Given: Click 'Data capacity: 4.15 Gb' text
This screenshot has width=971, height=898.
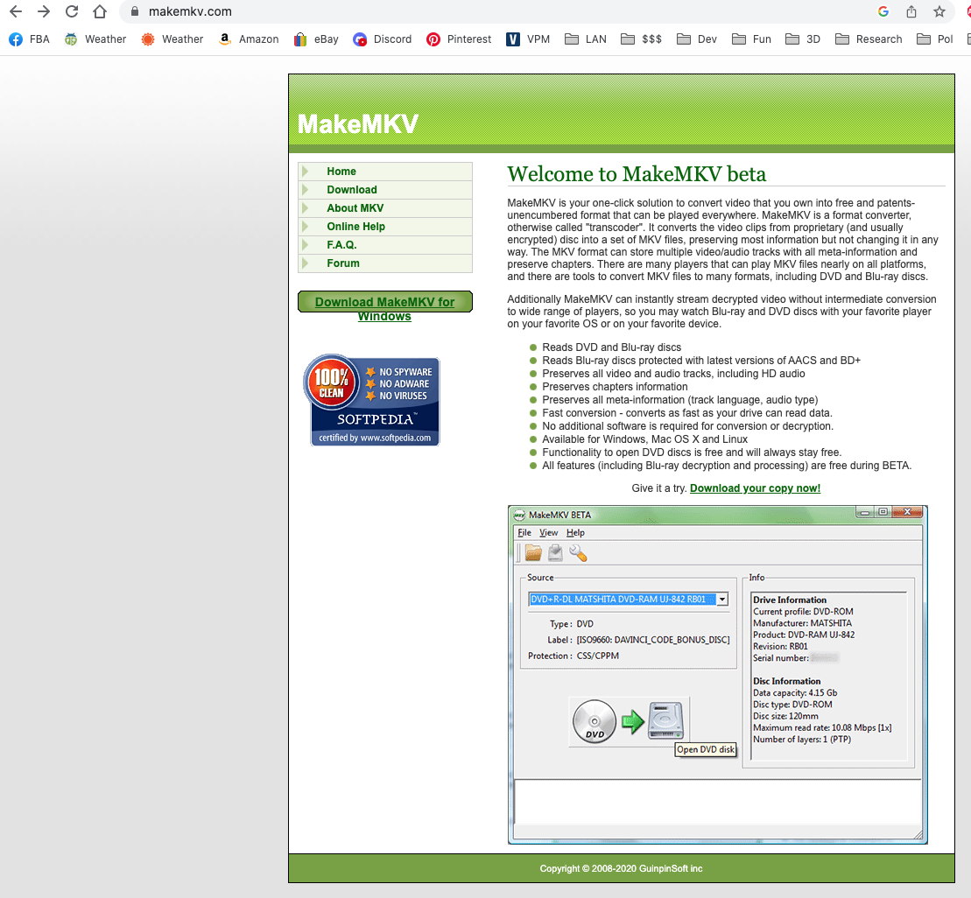Looking at the screenshot, I should point(795,693).
